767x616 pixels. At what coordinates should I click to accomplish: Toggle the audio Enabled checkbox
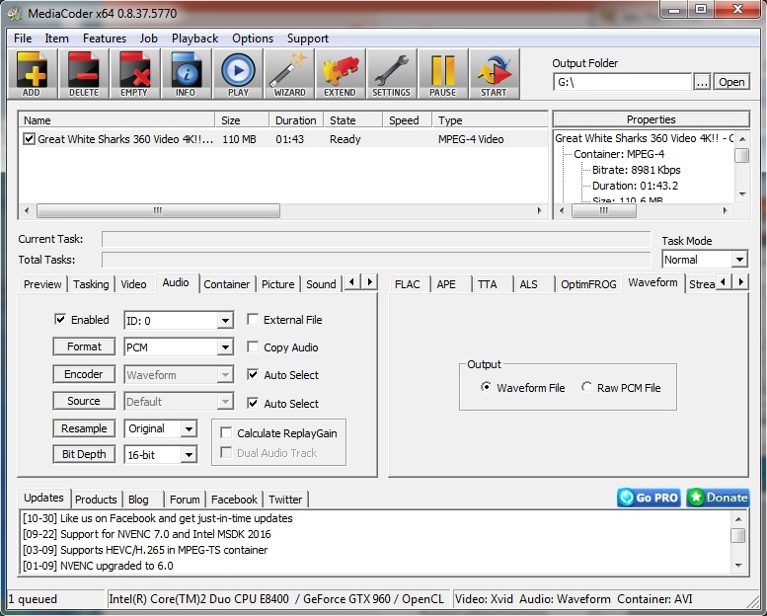click(60, 320)
